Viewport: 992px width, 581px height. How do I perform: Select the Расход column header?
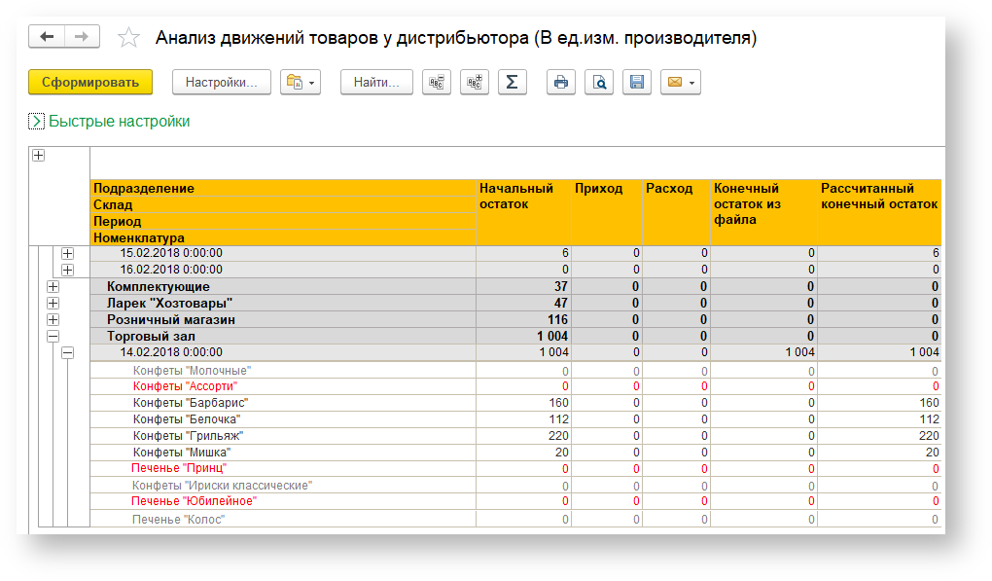[676, 213]
